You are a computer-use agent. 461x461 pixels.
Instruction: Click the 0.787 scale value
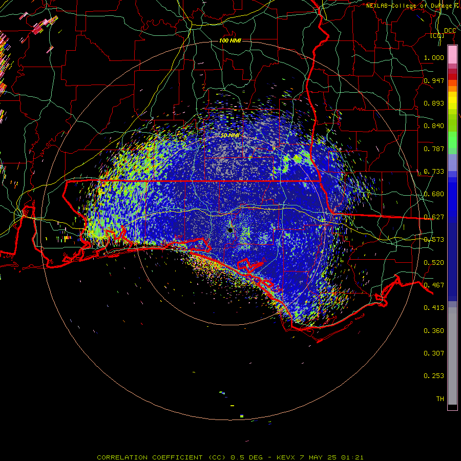434,149
